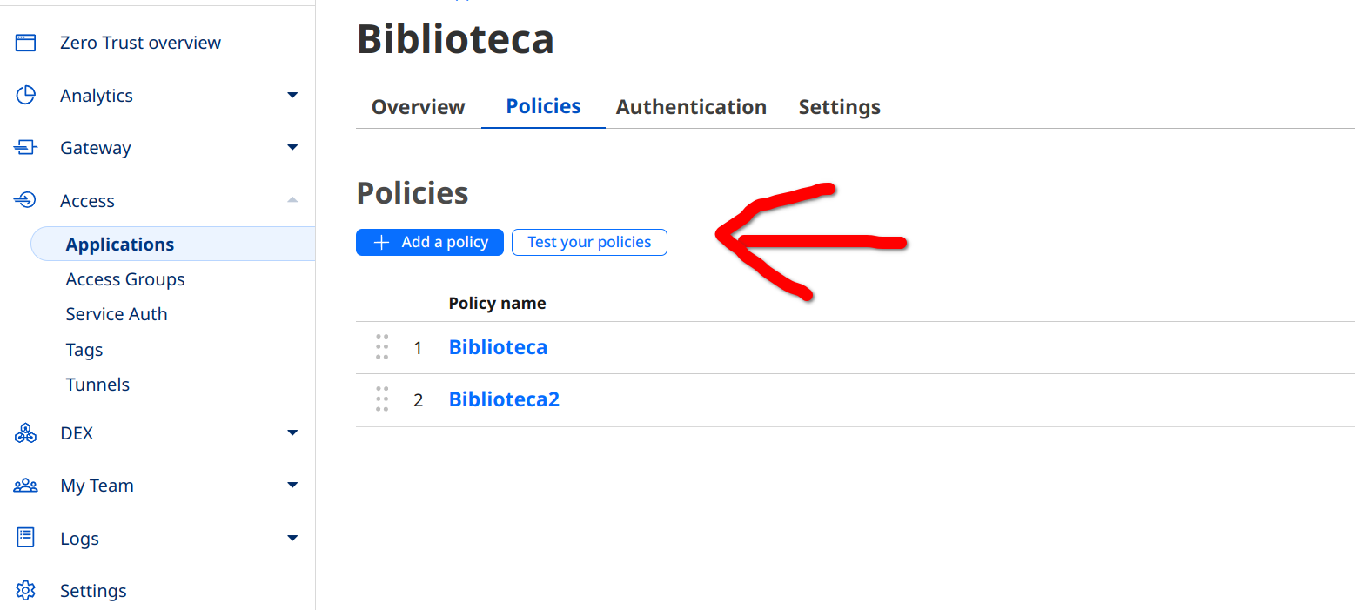Grab the drag handle for Biblioteca2 policy
Screen dimensions: 1355x610
382,399
